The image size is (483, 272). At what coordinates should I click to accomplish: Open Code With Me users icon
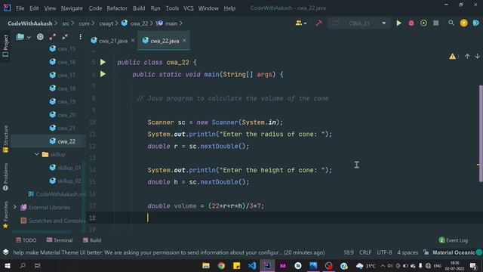(x=299, y=23)
